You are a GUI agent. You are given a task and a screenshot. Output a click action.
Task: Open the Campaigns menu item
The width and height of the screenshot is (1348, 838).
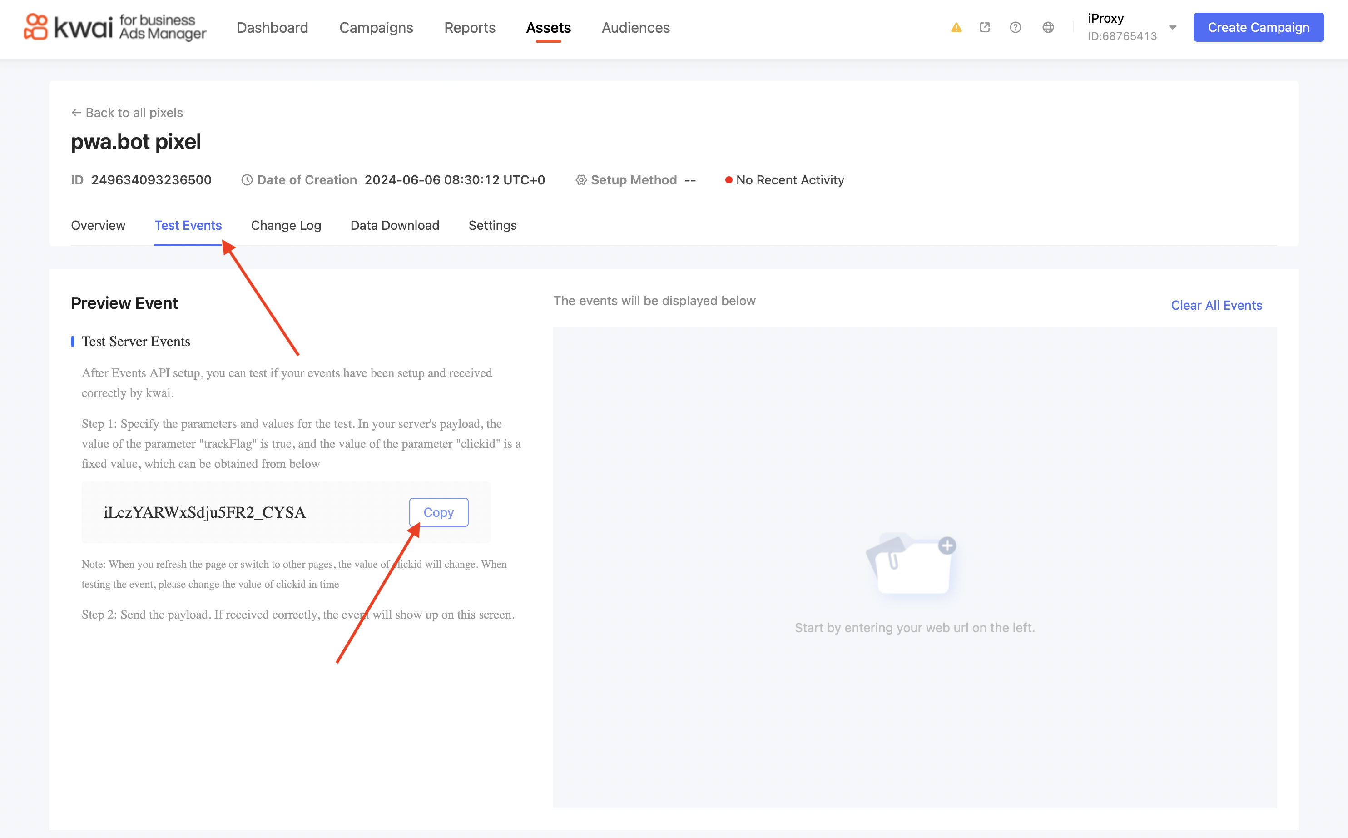click(x=376, y=28)
